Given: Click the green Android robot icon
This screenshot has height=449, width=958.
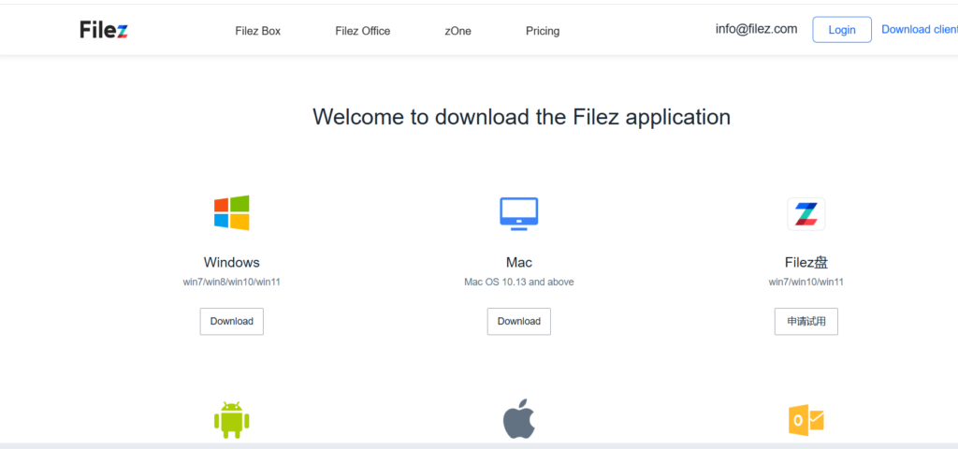Looking at the screenshot, I should pos(231,420).
